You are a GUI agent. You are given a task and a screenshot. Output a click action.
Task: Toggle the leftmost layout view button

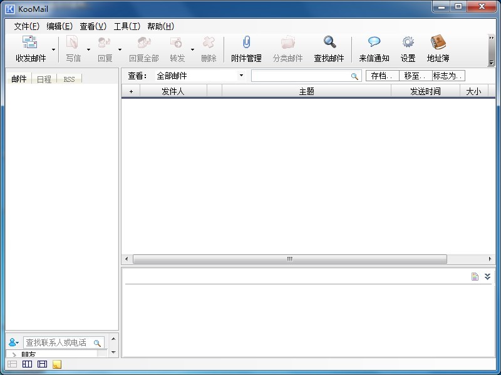[12, 364]
